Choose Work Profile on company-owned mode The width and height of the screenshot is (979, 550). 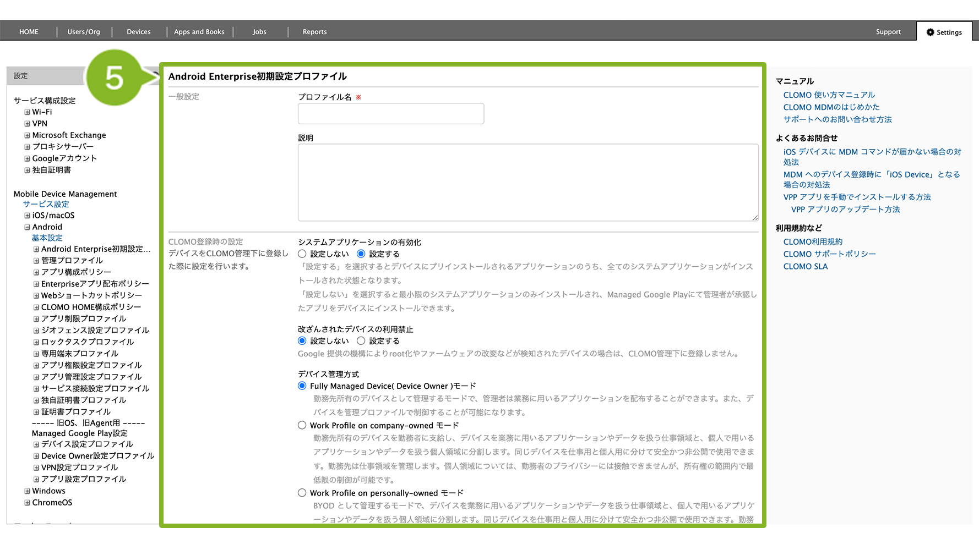[x=302, y=425]
